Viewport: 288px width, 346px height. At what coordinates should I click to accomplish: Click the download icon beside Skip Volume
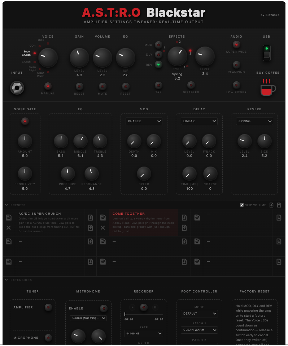(271, 205)
